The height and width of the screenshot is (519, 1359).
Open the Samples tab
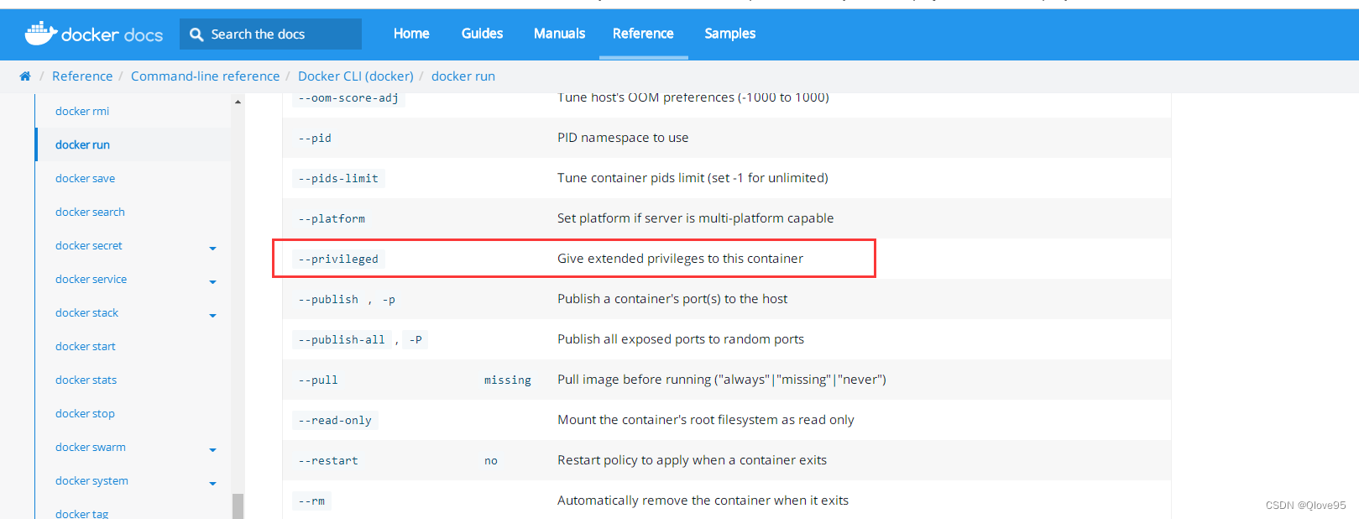click(x=729, y=34)
